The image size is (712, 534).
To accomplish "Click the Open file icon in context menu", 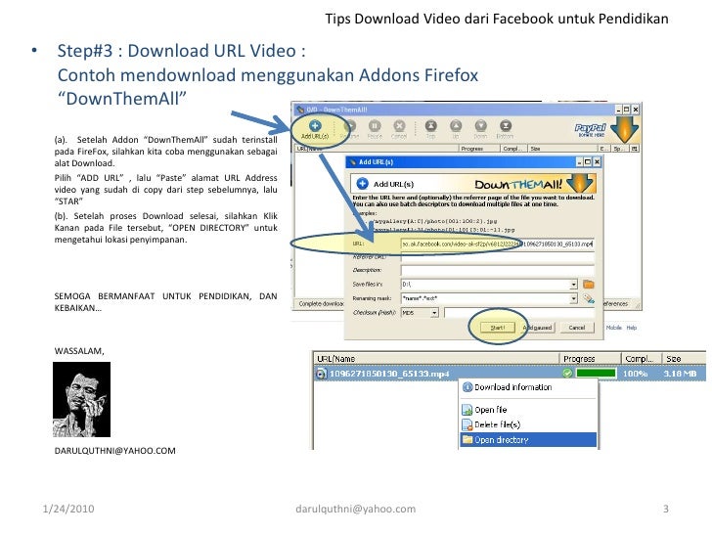I will (x=467, y=410).
